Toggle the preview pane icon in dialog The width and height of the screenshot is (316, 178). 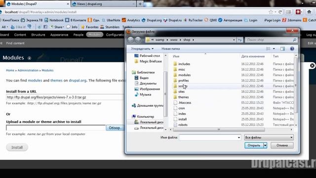click(x=282, y=48)
